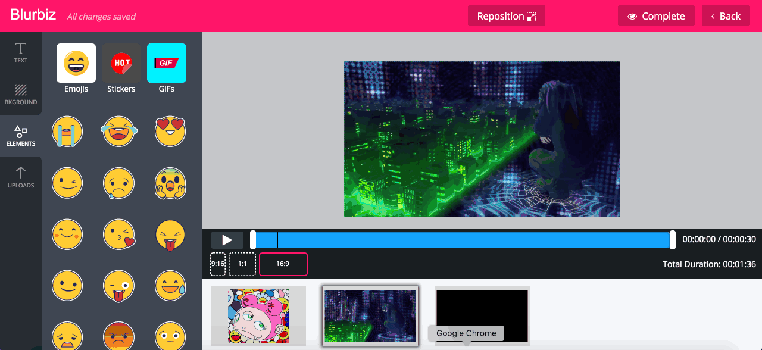The width and height of the screenshot is (762, 350).
Task: Select the 1:1 aspect ratio
Action: click(242, 264)
